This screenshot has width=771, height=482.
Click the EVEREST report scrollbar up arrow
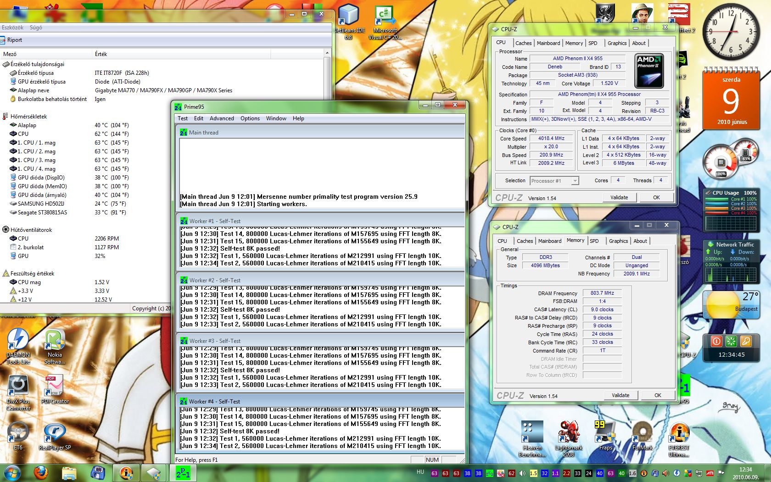327,53
